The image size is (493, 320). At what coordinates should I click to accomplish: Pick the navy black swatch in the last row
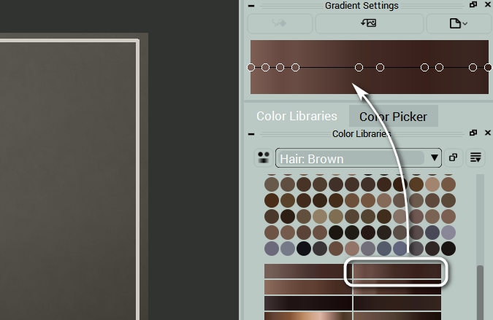point(304,249)
